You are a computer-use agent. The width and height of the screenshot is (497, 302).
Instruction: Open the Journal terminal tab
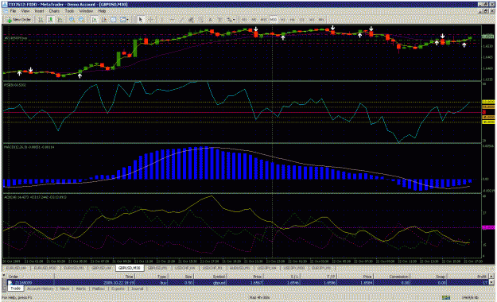pos(137,288)
